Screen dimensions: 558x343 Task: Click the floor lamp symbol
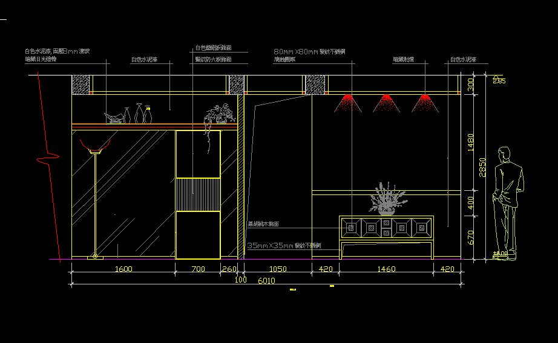[x=96, y=199]
